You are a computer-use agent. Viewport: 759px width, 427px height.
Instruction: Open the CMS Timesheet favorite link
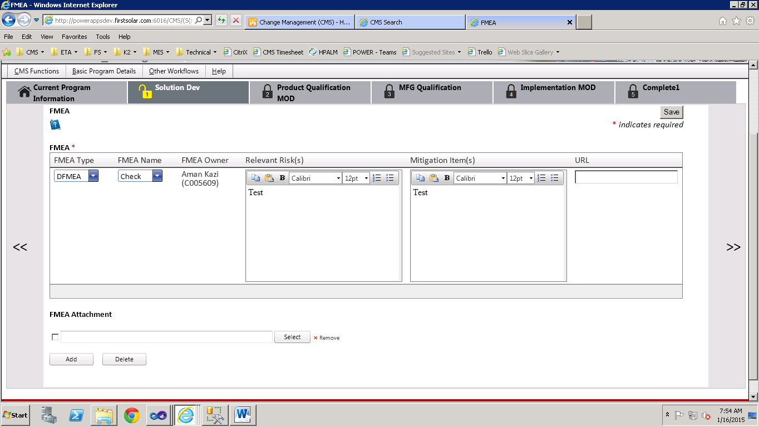[x=278, y=52]
